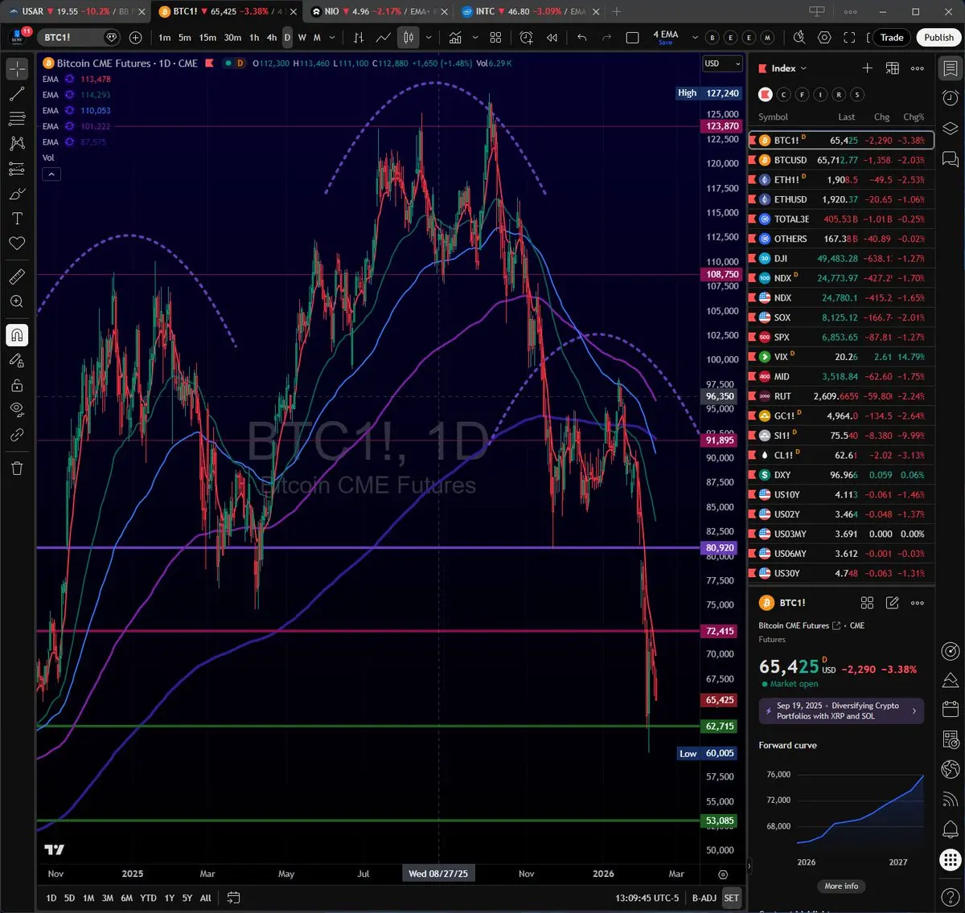Switch to line chart type
965x913 pixels.
click(384, 38)
